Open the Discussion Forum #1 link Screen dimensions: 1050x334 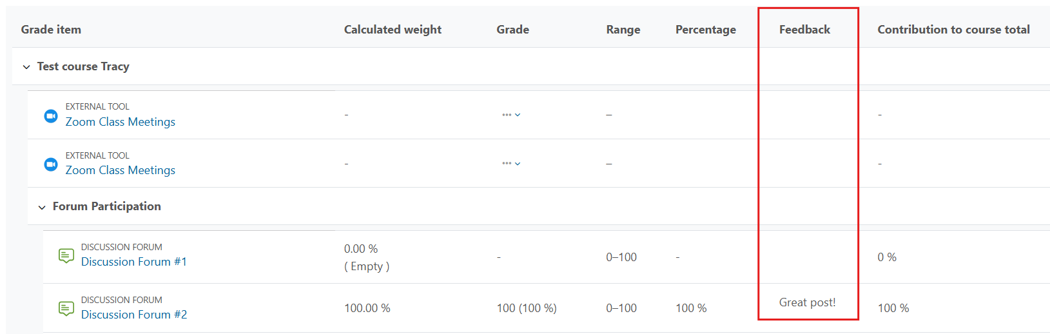[134, 262]
